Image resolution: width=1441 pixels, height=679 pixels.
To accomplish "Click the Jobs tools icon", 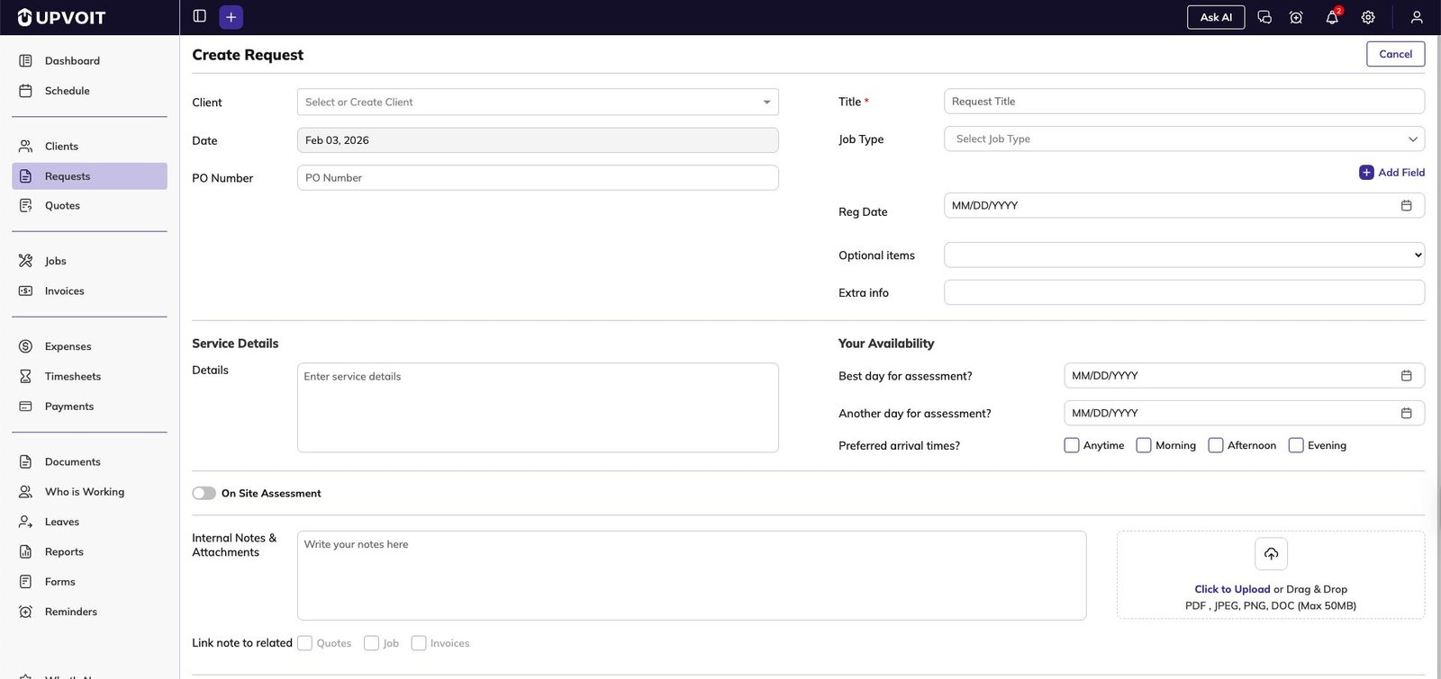I will point(25,261).
